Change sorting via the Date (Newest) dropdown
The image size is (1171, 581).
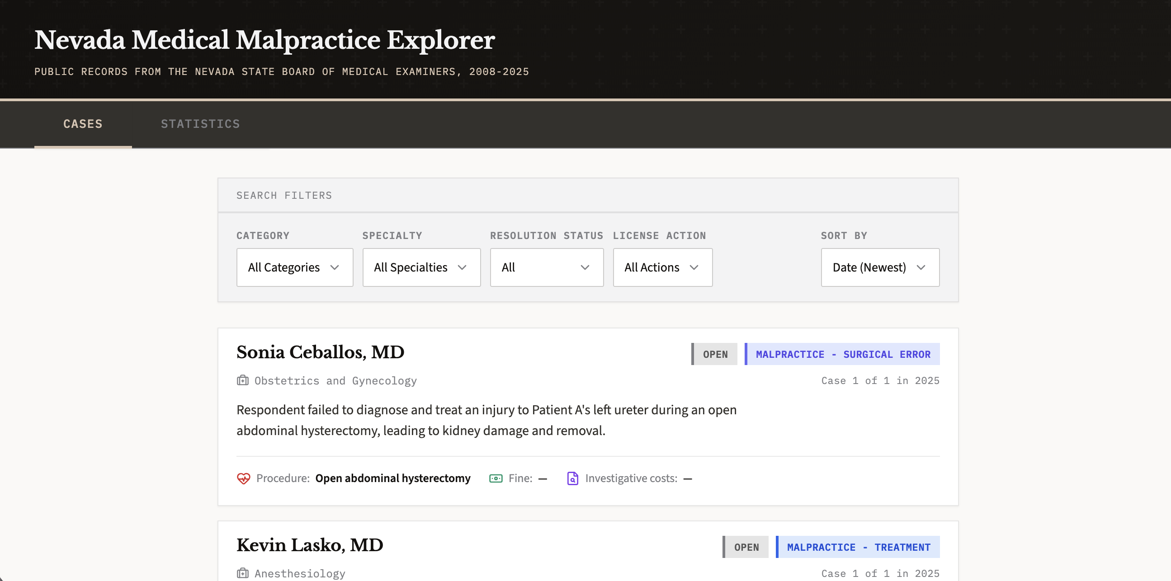click(880, 267)
